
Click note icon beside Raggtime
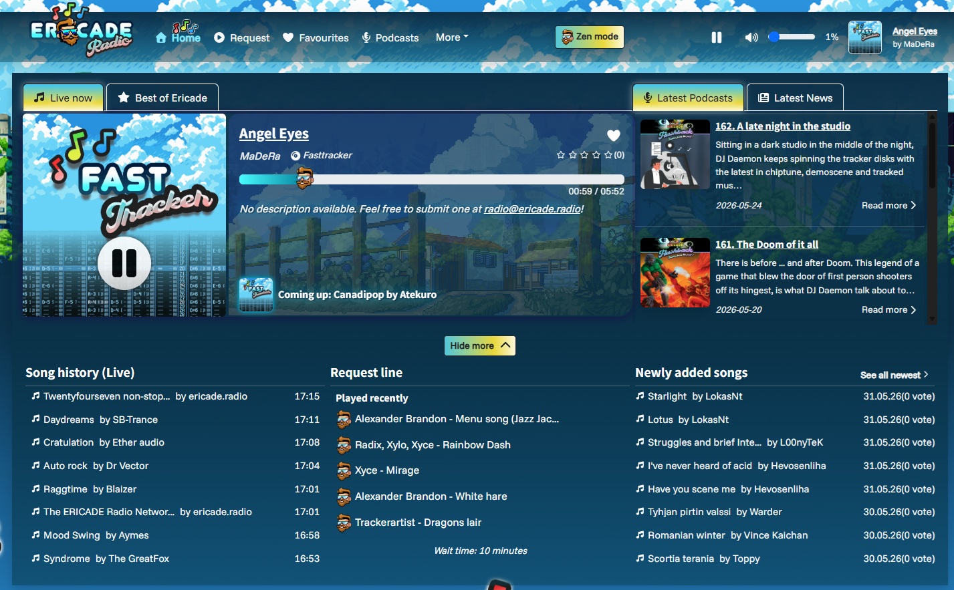35,488
